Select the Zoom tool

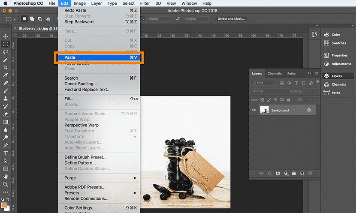tap(6, 184)
